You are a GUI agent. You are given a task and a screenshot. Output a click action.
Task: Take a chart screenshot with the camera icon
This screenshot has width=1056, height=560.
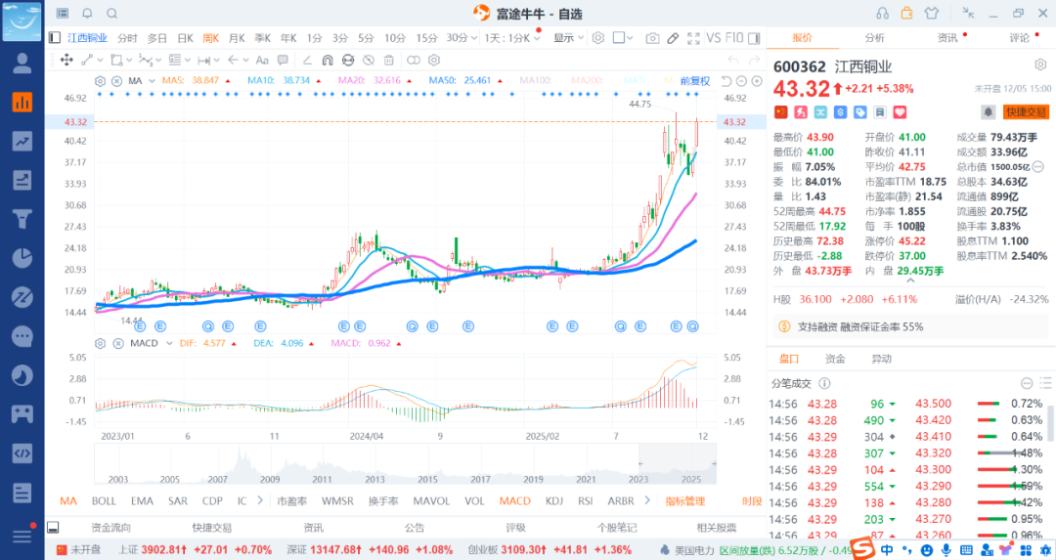(652, 38)
